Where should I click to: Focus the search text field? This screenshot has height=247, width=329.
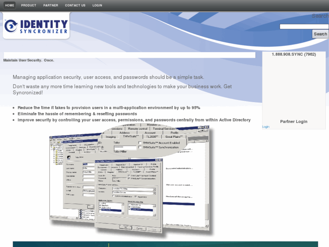[304, 26]
